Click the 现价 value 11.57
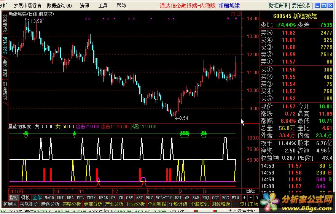 click(289, 106)
